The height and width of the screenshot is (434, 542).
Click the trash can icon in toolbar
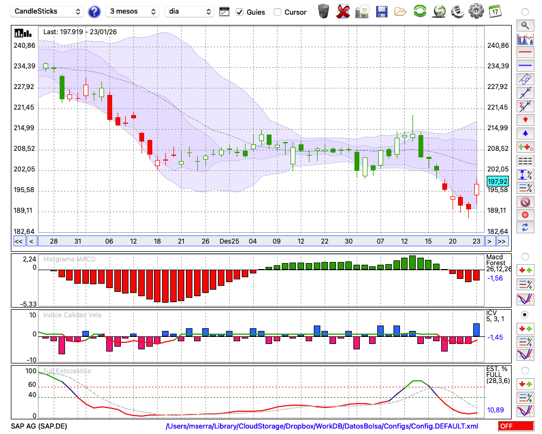coord(324,11)
